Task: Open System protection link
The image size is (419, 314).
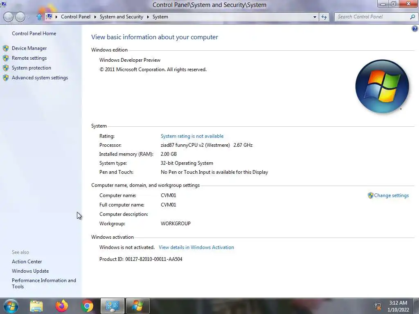Action: [31, 68]
